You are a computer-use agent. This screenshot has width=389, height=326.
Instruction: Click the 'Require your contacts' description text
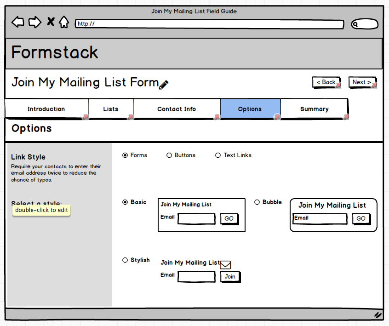(x=56, y=173)
